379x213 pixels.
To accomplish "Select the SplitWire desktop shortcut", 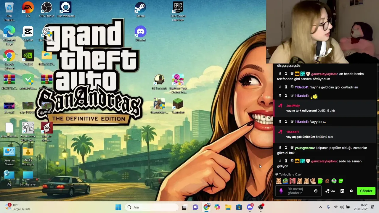I will (x=46, y=34).
